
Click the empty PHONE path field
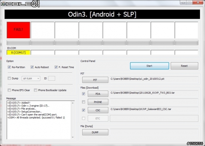(x=154, y=102)
